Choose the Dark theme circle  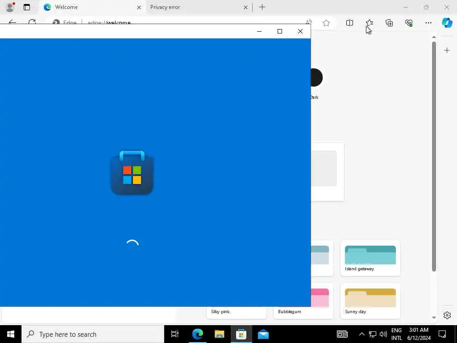(317, 77)
